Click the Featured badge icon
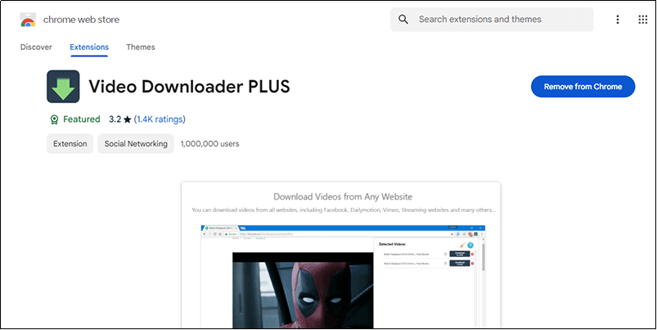657x330 pixels. (x=54, y=120)
